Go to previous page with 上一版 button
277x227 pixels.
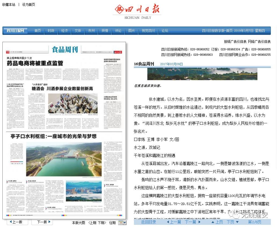[x=16, y=222]
